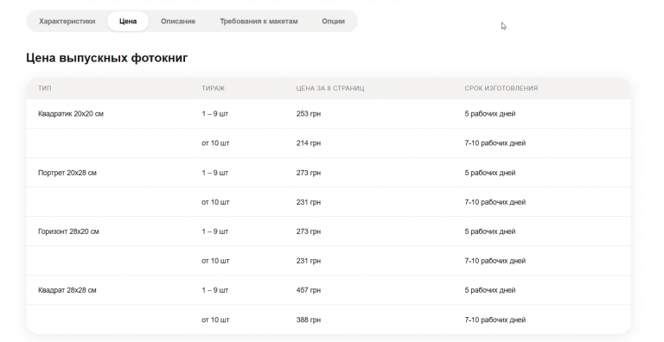Click the ТИРАЖ column header
This screenshot has width=664, height=342.
coord(213,88)
